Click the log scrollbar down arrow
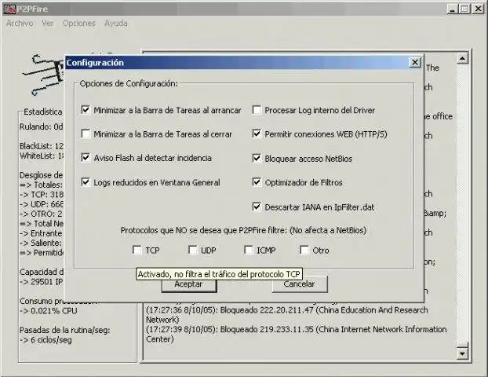488x377 pixels. coord(462,353)
